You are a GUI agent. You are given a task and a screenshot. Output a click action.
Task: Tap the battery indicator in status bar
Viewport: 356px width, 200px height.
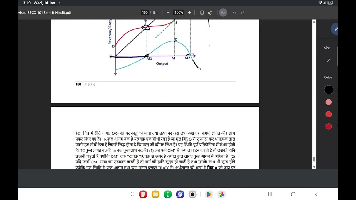coord(330,3)
